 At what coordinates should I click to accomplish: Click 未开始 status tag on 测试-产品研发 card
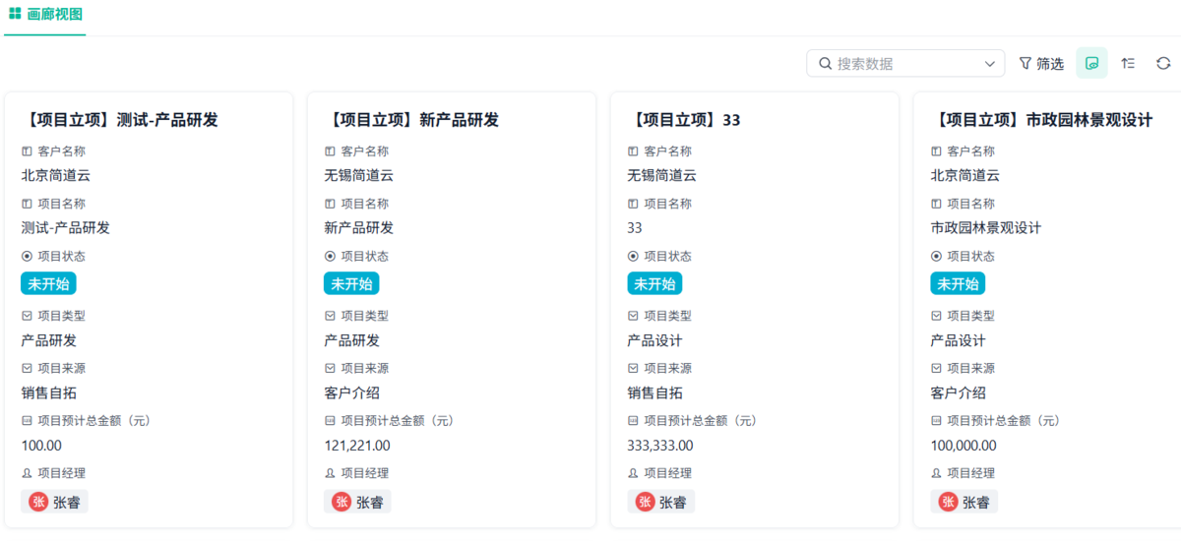(48, 283)
